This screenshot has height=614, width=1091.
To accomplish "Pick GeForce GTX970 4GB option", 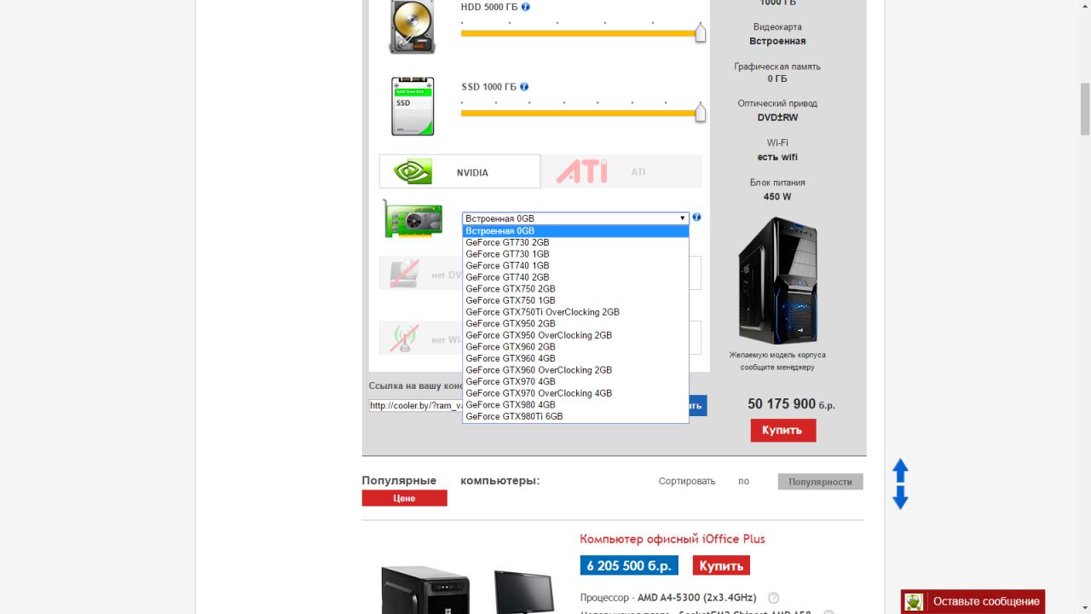I will (x=575, y=381).
